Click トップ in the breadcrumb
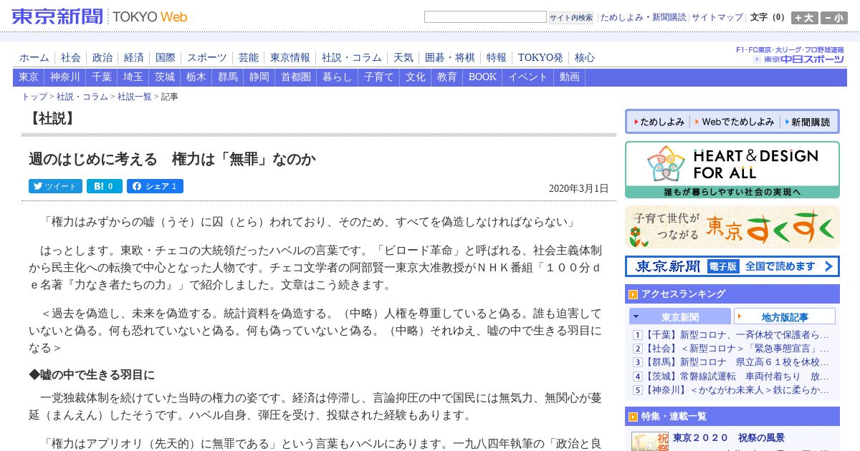Image resolution: width=860 pixels, height=451 pixels. tap(34, 97)
